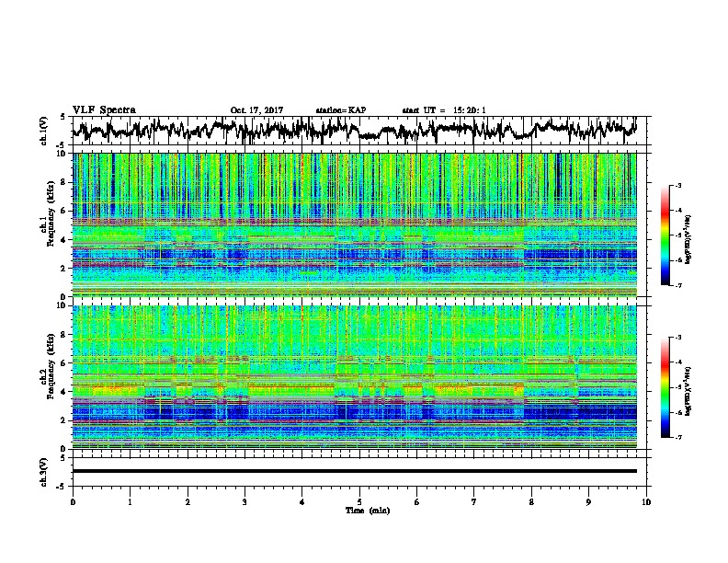This screenshot has width=728, height=563.
Task: Click inside the ch.1 spectrogram panel
Action: (x=355, y=224)
